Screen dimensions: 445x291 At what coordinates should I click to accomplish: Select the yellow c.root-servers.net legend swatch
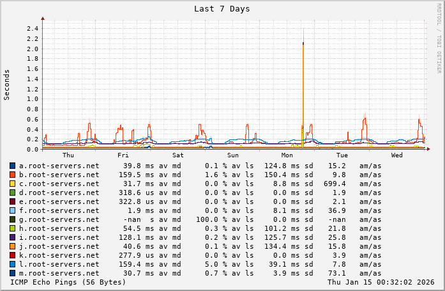tap(12, 184)
